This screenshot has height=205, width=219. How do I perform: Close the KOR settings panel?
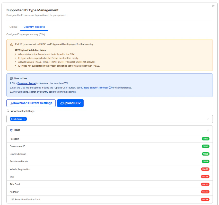coord(208,130)
